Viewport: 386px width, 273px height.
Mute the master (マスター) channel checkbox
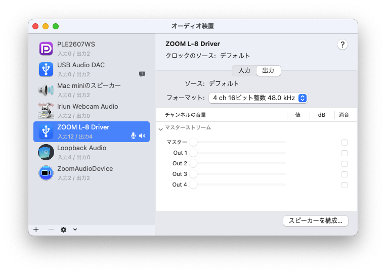pyautogui.click(x=345, y=143)
